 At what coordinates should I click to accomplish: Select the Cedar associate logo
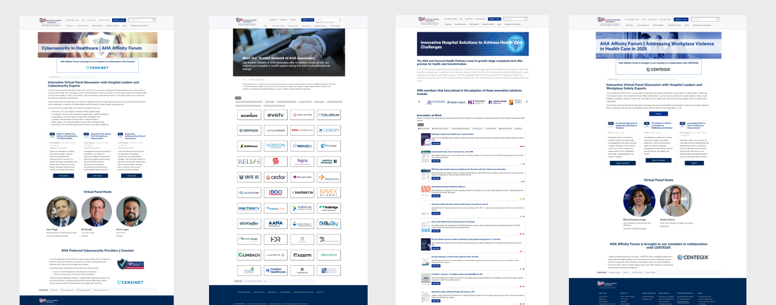pyautogui.click(x=275, y=177)
